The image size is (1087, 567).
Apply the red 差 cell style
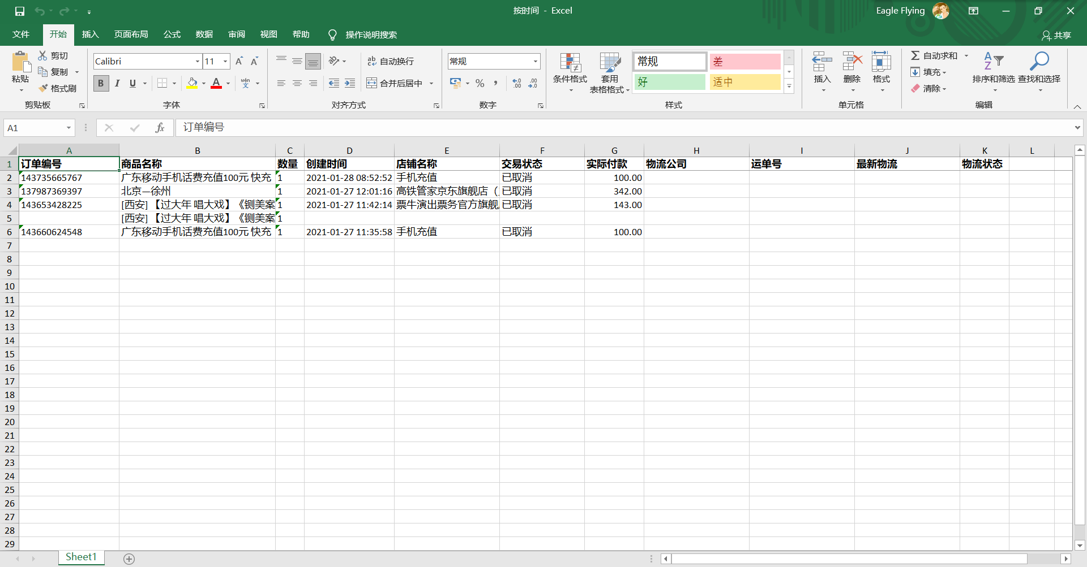click(744, 61)
